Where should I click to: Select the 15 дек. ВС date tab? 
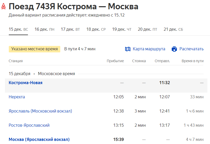click(18, 29)
